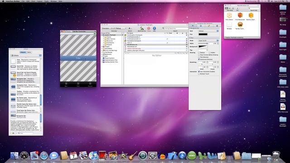
Task: Open the Interface Builder menu
Action: pyautogui.click(x=13, y=1)
